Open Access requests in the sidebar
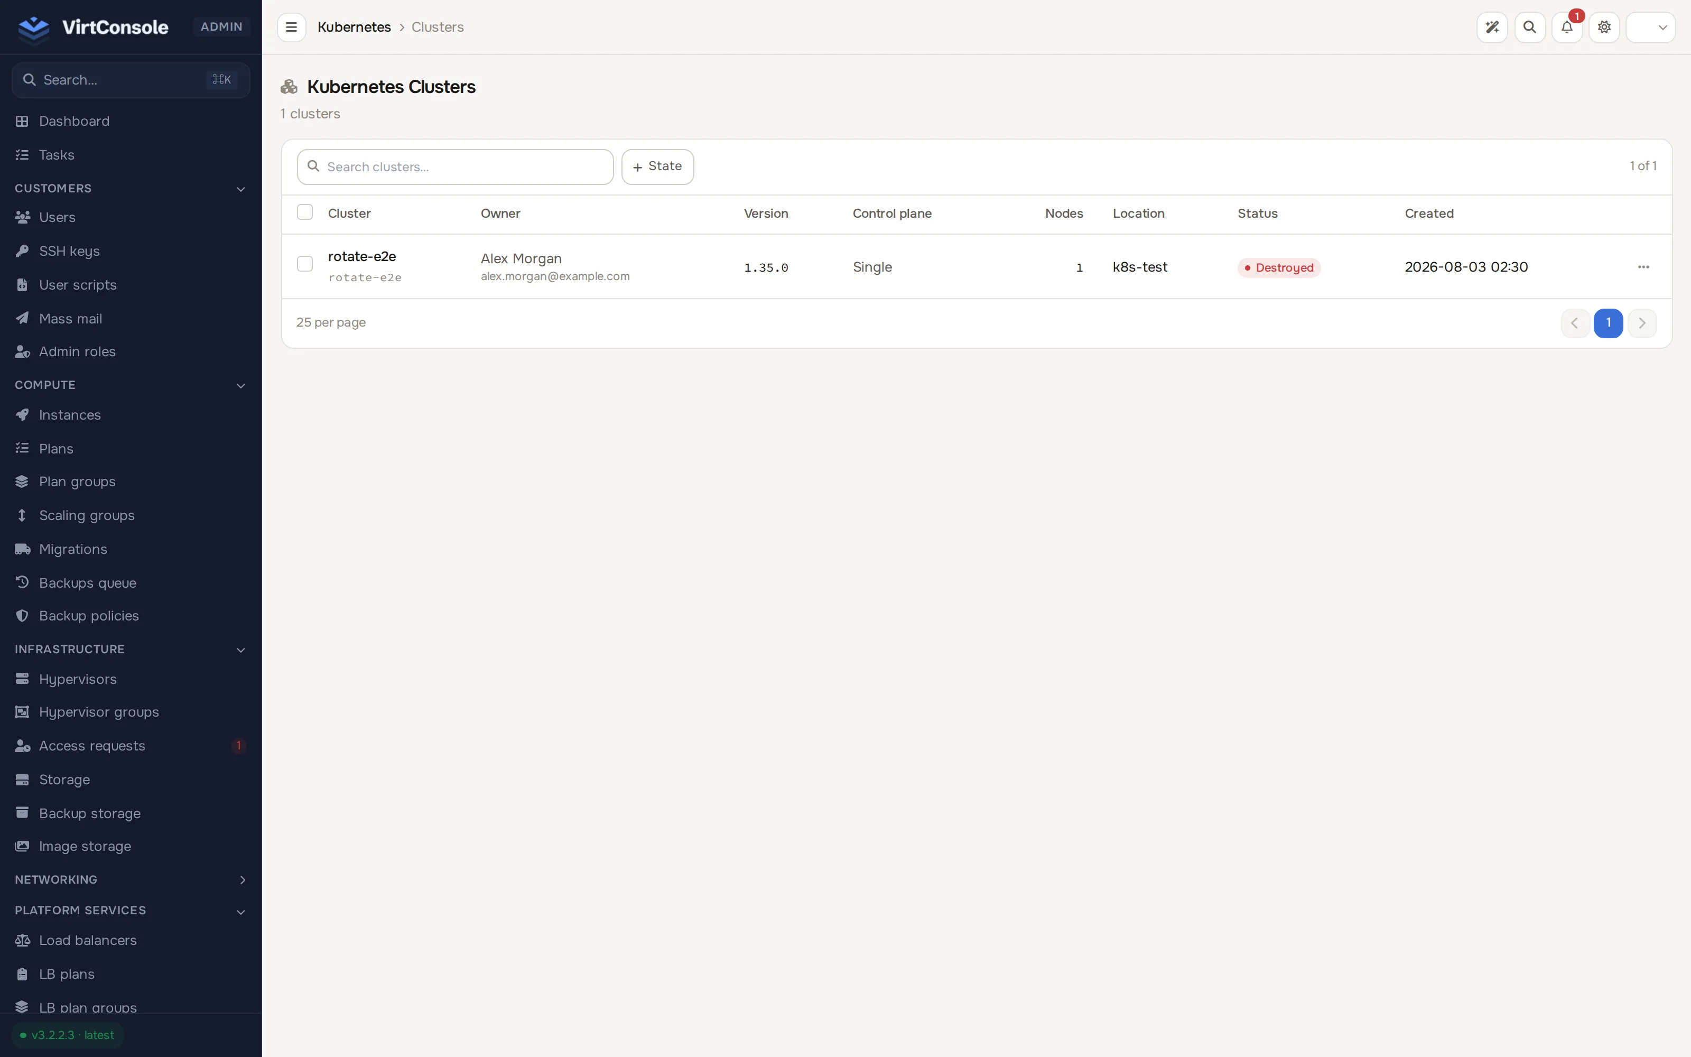 tap(131, 746)
